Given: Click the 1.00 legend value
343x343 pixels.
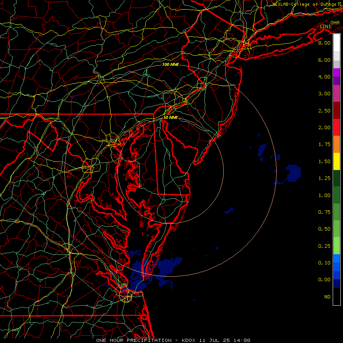Looking at the screenshot, I should 324,196.
